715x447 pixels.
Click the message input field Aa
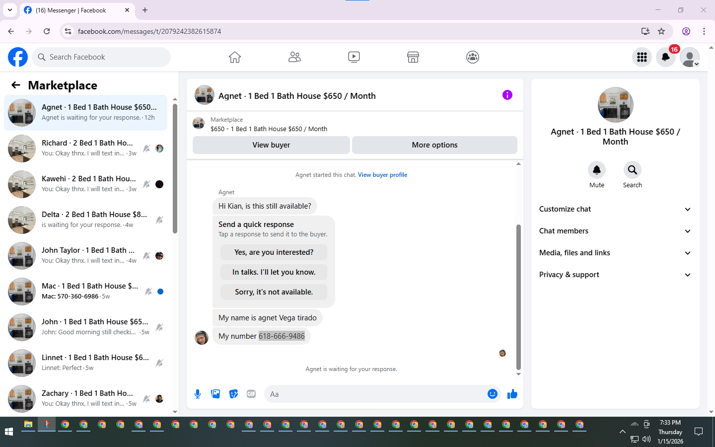[375, 394]
